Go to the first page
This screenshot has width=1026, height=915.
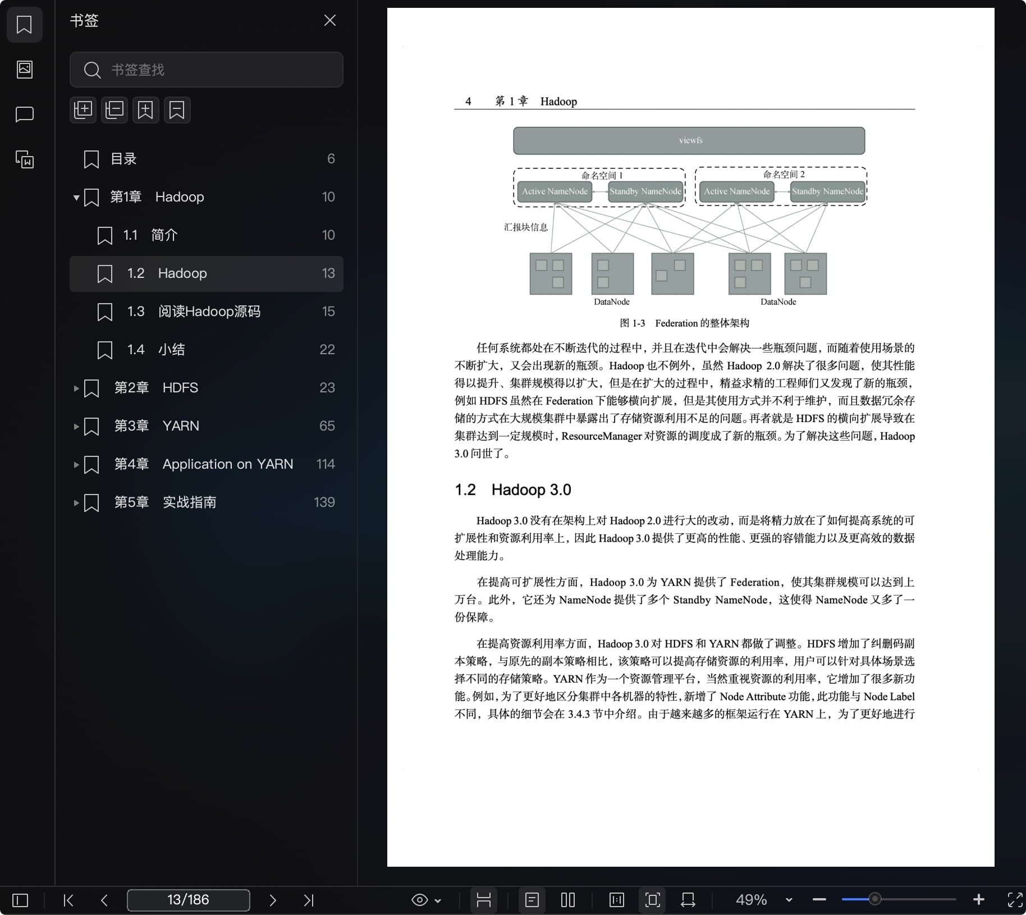[68, 900]
